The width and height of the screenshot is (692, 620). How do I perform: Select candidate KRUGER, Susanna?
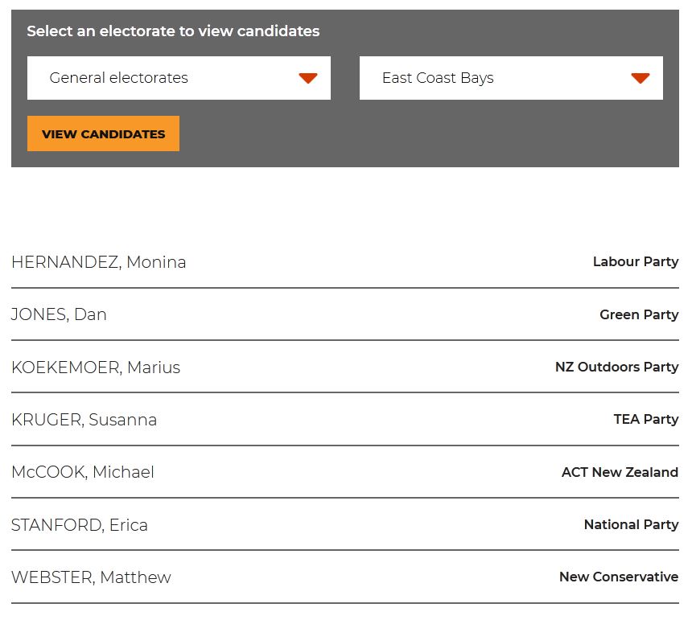(84, 420)
